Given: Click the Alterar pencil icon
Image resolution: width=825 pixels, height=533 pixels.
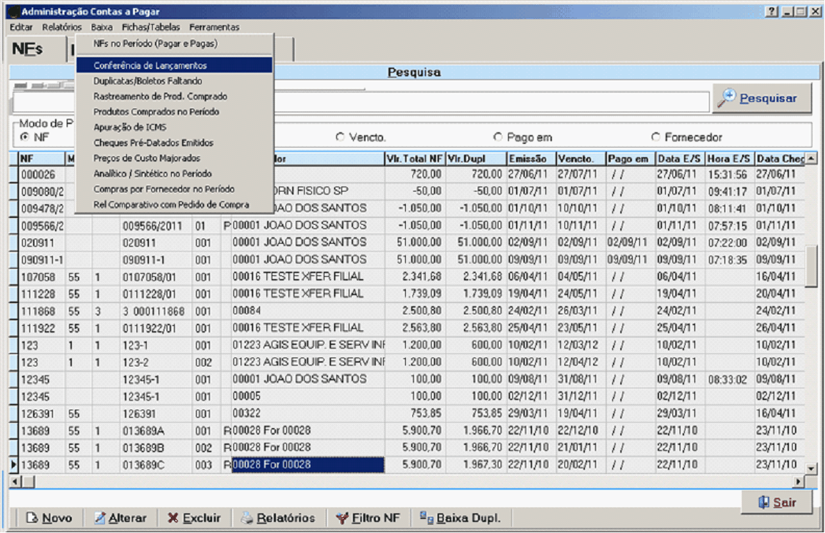Looking at the screenshot, I should point(100,518).
